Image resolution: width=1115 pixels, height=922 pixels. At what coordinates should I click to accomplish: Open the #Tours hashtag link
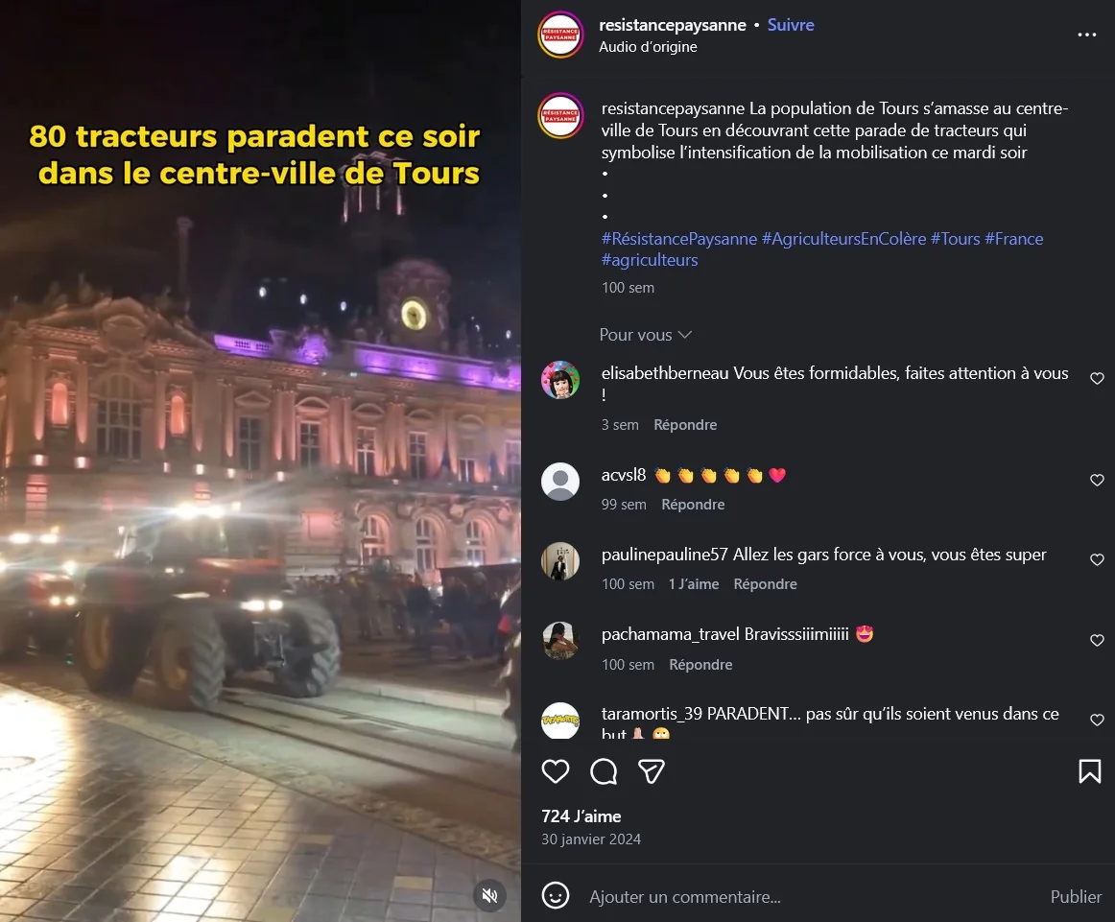(956, 239)
